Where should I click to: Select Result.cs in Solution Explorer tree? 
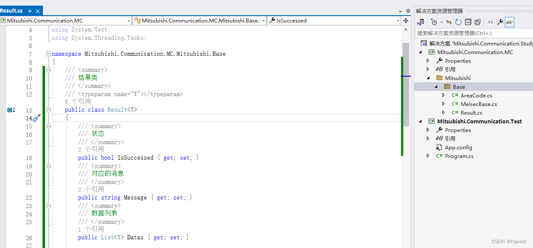coord(471,113)
